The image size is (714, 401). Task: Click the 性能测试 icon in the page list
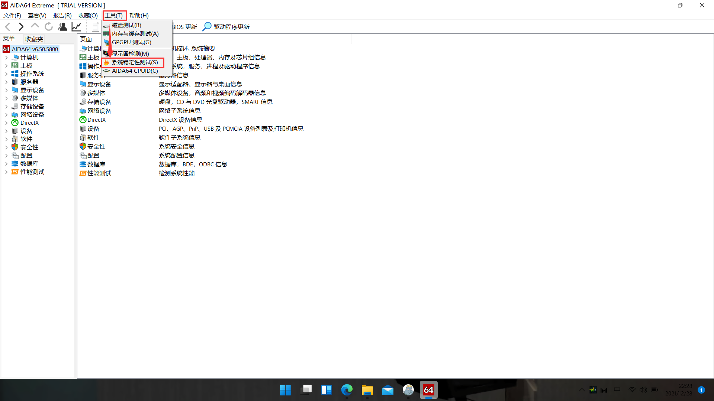click(83, 173)
